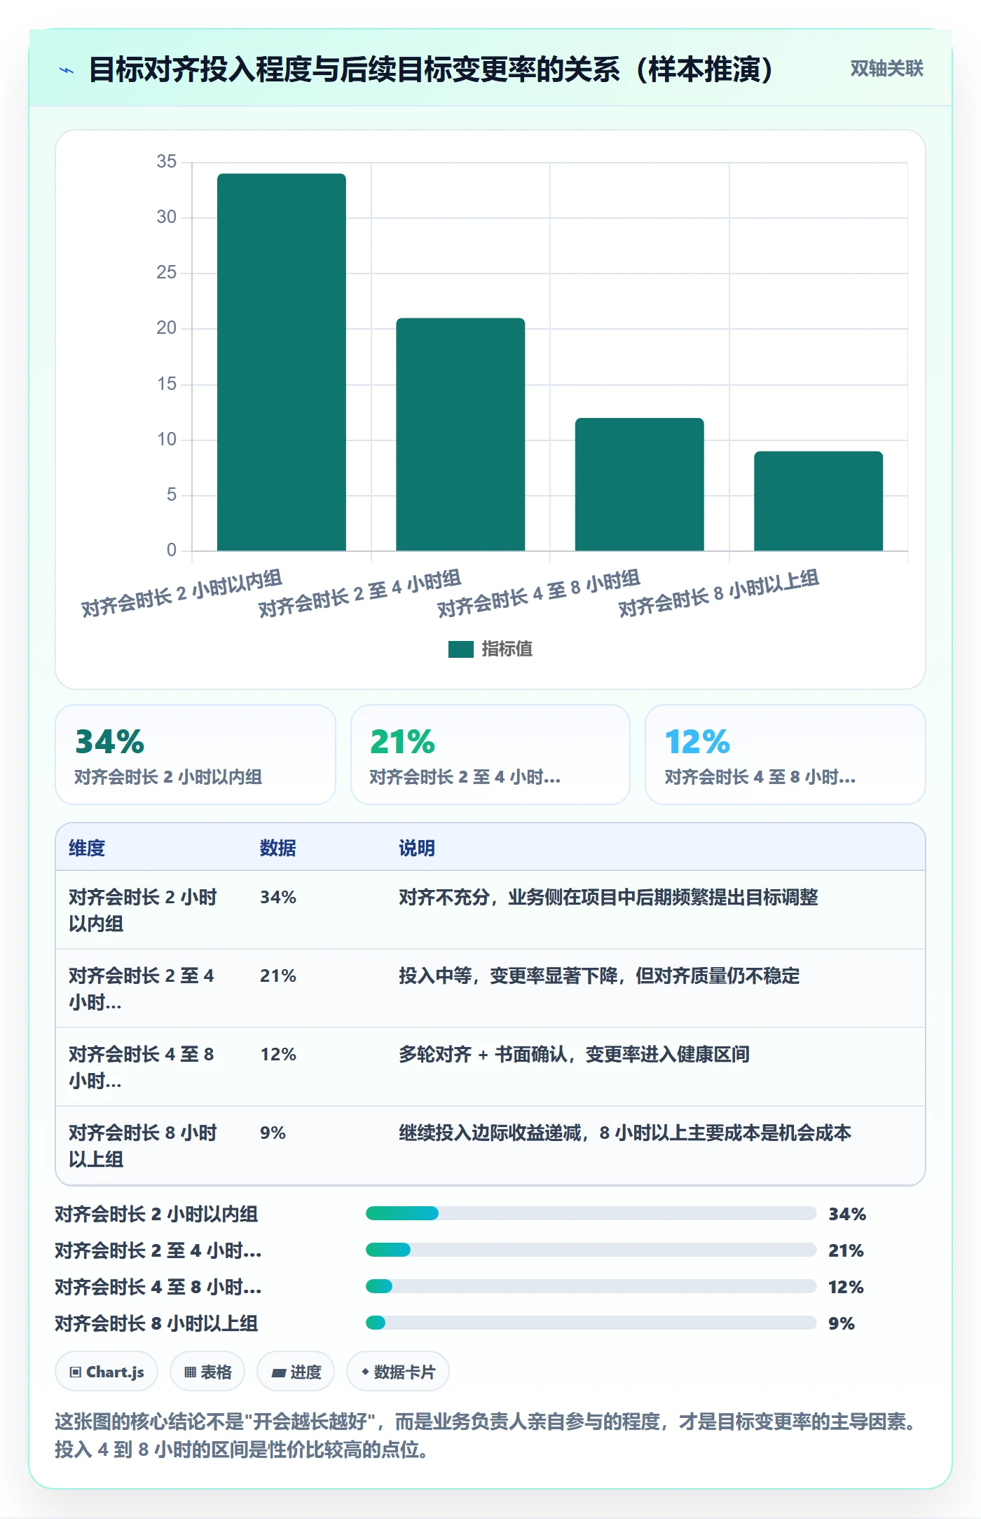Click x-axis label 对齐会时长 2 小时以内组
The width and height of the screenshot is (981, 1519).
tap(181, 593)
